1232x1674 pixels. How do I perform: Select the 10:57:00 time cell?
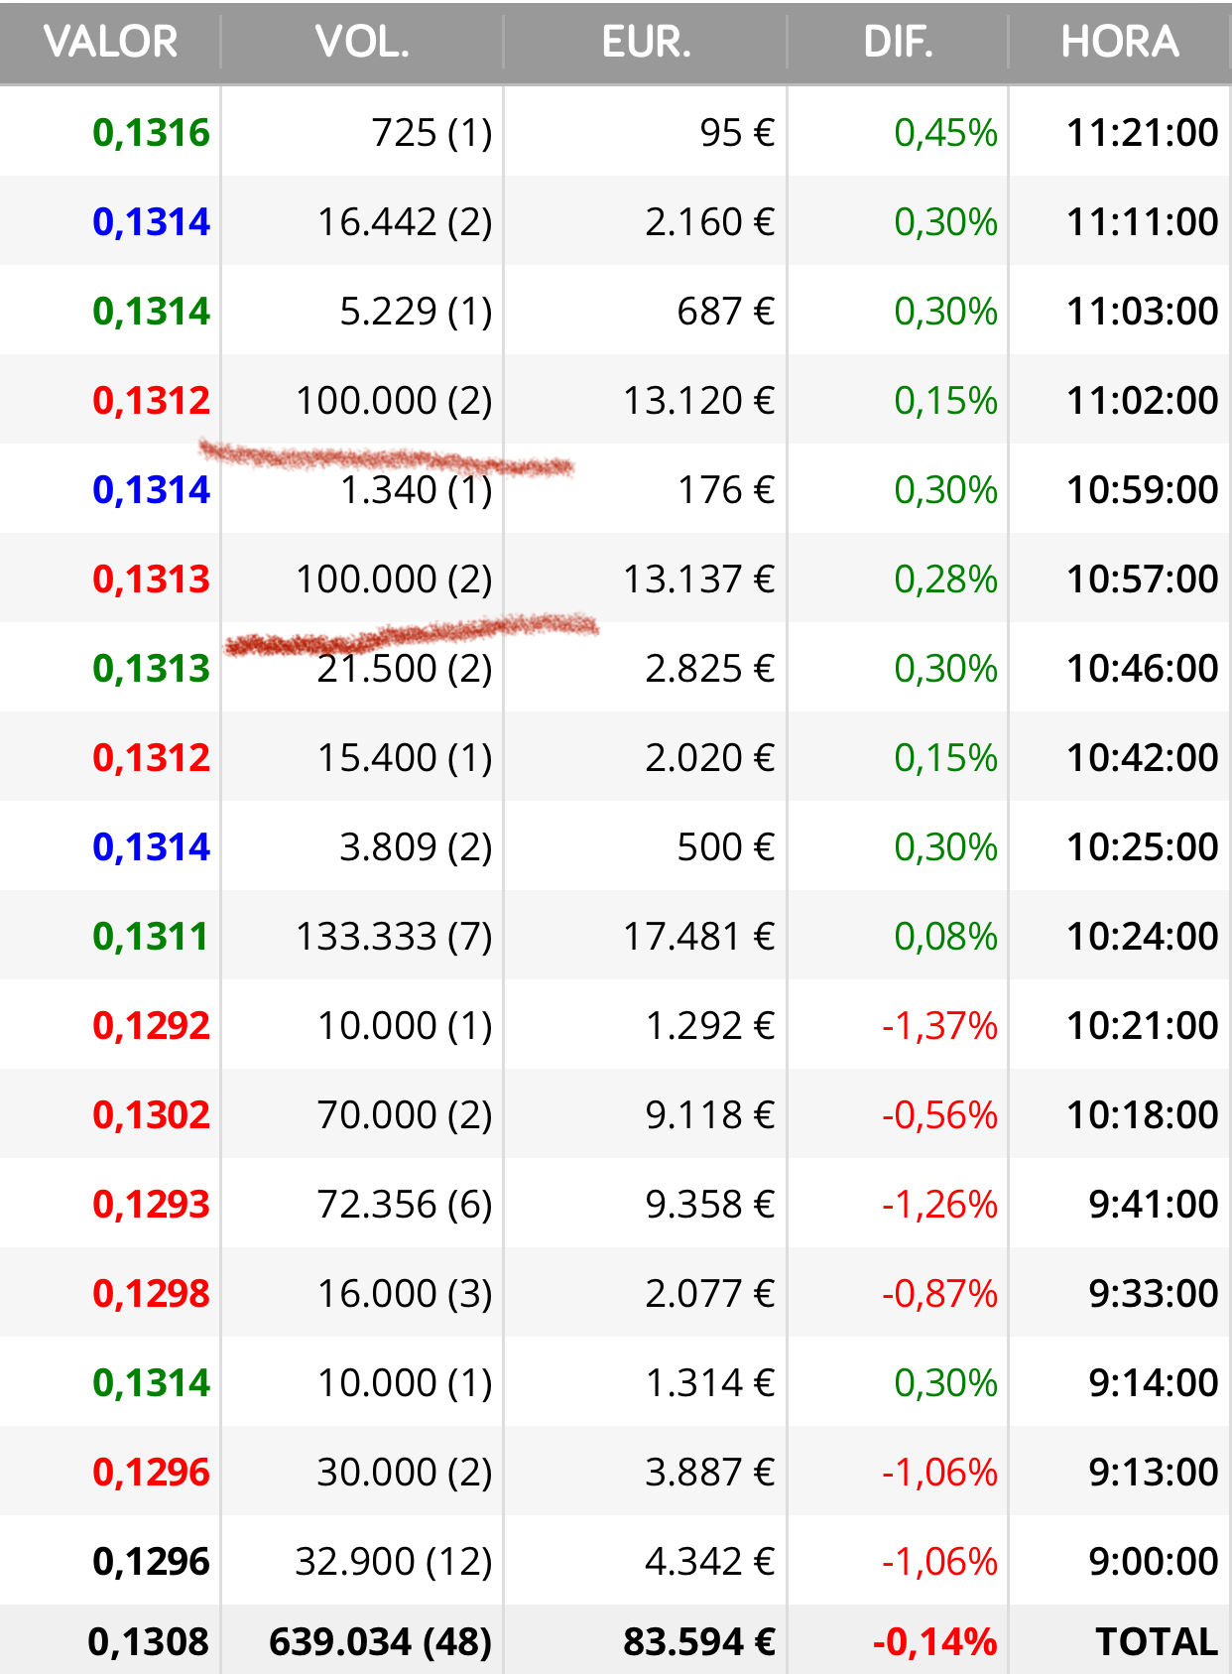(x=1142, y=579)
